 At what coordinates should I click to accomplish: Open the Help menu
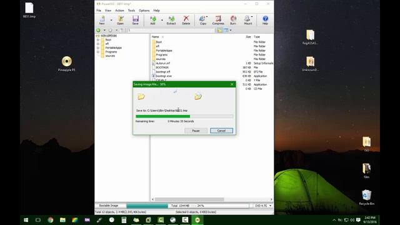click(x=156, y=11)
